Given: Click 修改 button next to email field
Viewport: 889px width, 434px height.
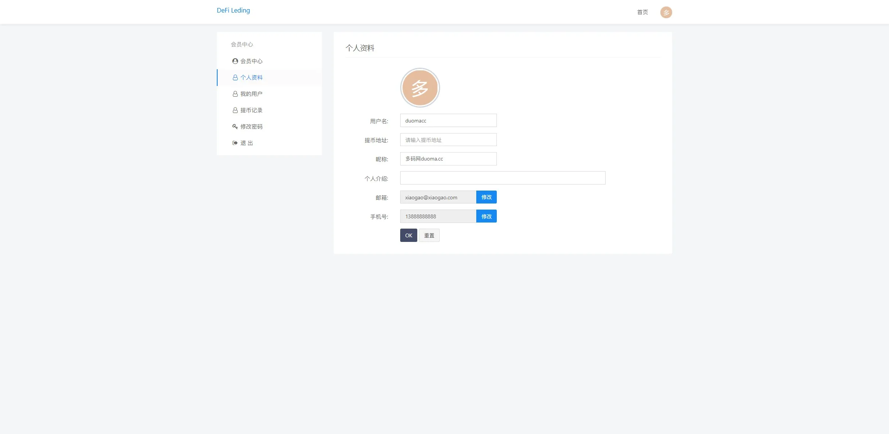Looking at the screenshot, I should tap(486, 197).
